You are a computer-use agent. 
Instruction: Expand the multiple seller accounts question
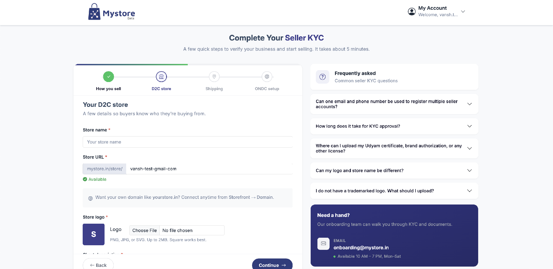tap(394, 104)
